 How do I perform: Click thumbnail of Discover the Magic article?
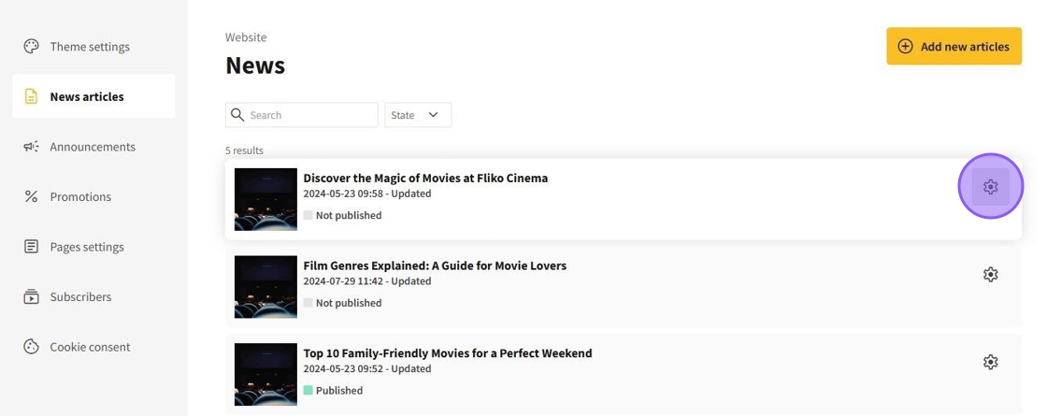pyautogui.click(x=265, y=199)
